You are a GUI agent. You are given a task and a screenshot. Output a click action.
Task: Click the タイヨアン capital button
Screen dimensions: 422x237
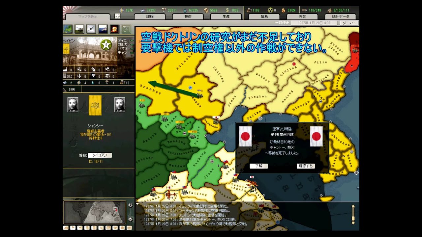point(100,155)
